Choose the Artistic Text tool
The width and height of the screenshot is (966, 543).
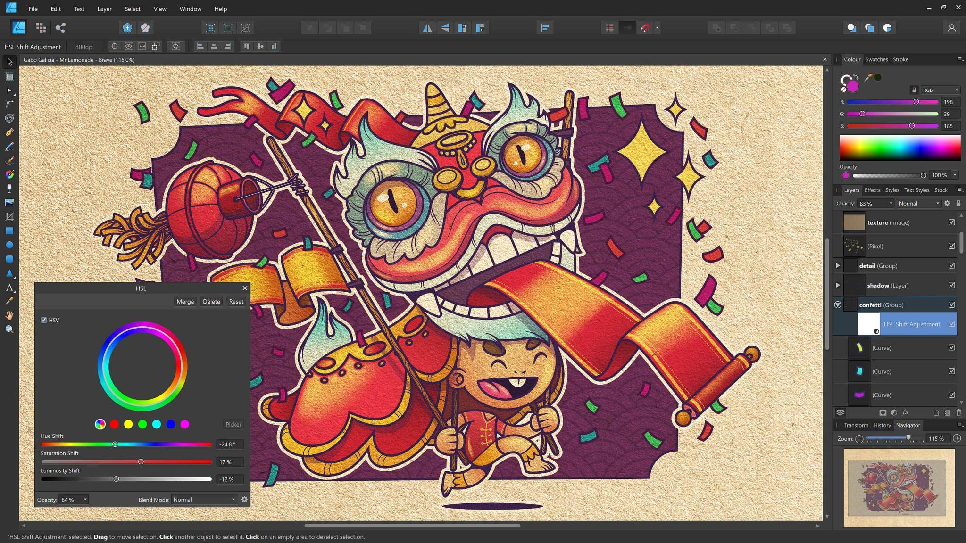[x=9, y=288]
